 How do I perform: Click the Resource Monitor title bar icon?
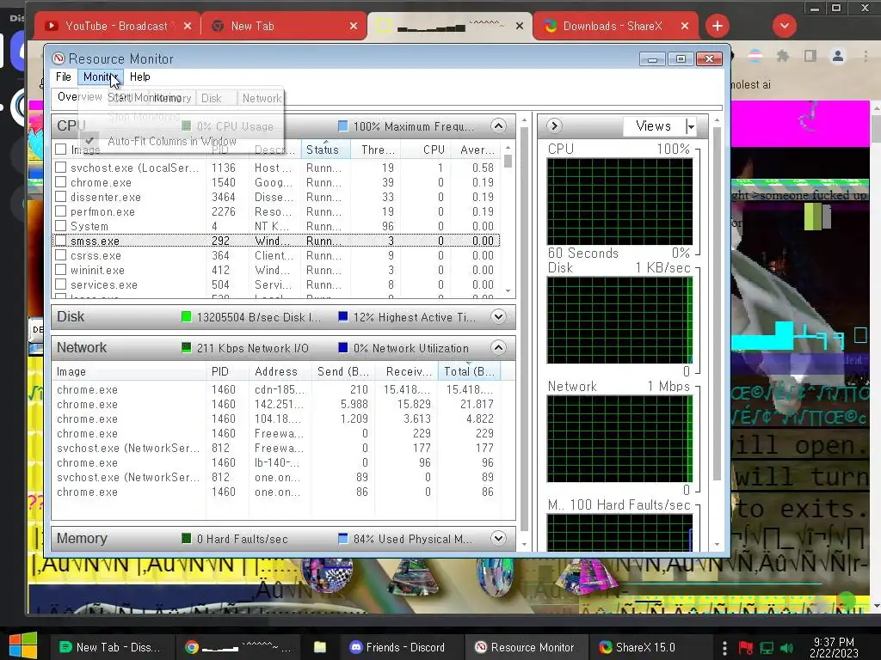pyautogui.click(x=58, y=58)
